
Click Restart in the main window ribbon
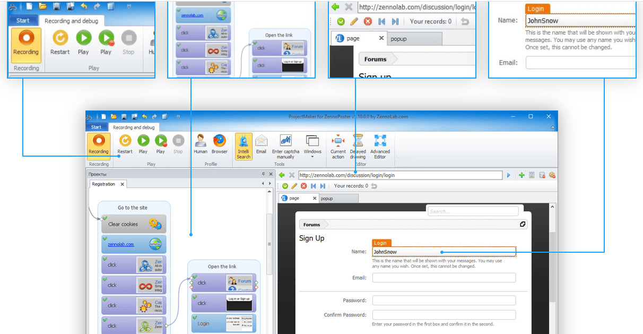pyautogui.click(x=125, y=144)
